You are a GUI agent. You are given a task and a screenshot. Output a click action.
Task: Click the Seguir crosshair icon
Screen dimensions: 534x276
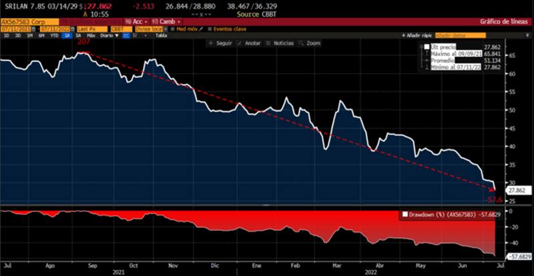pyautogui.click(x=212, y=43)
